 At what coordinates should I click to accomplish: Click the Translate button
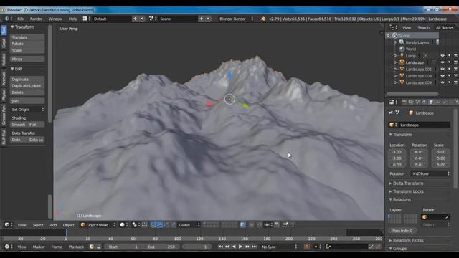click(27, 37)
